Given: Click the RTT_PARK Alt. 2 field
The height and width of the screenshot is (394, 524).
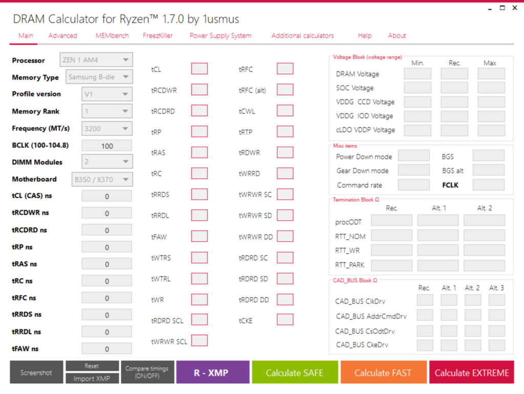Looking at the screenshot, I should pyautogui.click(x=484, y=265).
